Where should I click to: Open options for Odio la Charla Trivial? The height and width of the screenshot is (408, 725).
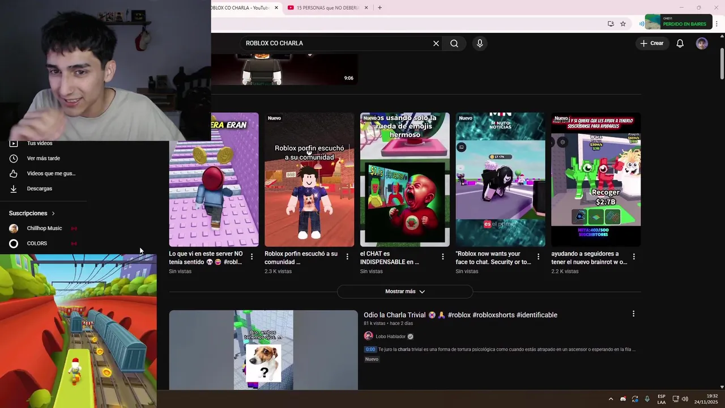(x=633, y=313)
